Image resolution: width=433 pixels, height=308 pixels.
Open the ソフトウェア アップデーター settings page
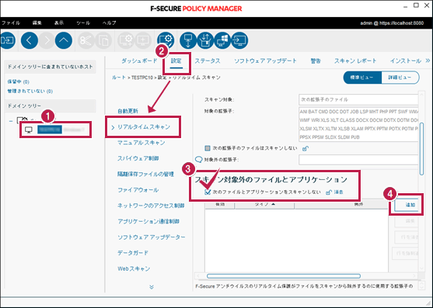(152, 237)
